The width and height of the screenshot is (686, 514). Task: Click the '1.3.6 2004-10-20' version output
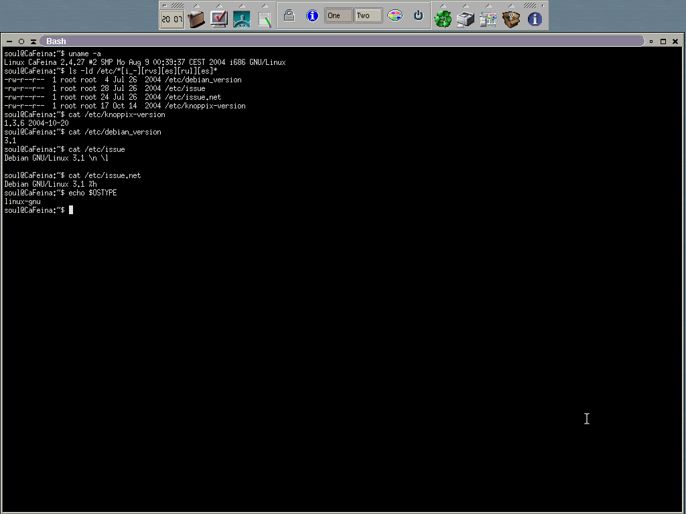[36, 123]
